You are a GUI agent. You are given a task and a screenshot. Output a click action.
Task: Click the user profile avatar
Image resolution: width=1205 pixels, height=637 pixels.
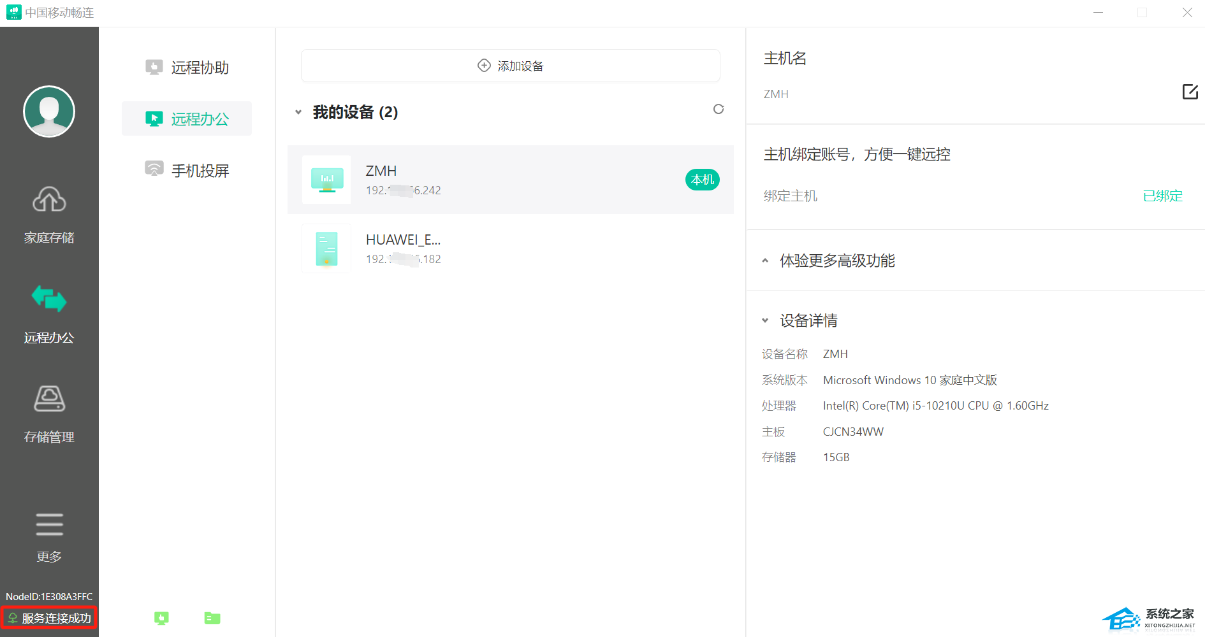(x=49, y=111)
